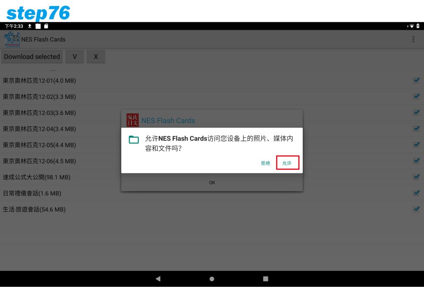
Task: Tap 允许 to allow file access
Action: 287,163
